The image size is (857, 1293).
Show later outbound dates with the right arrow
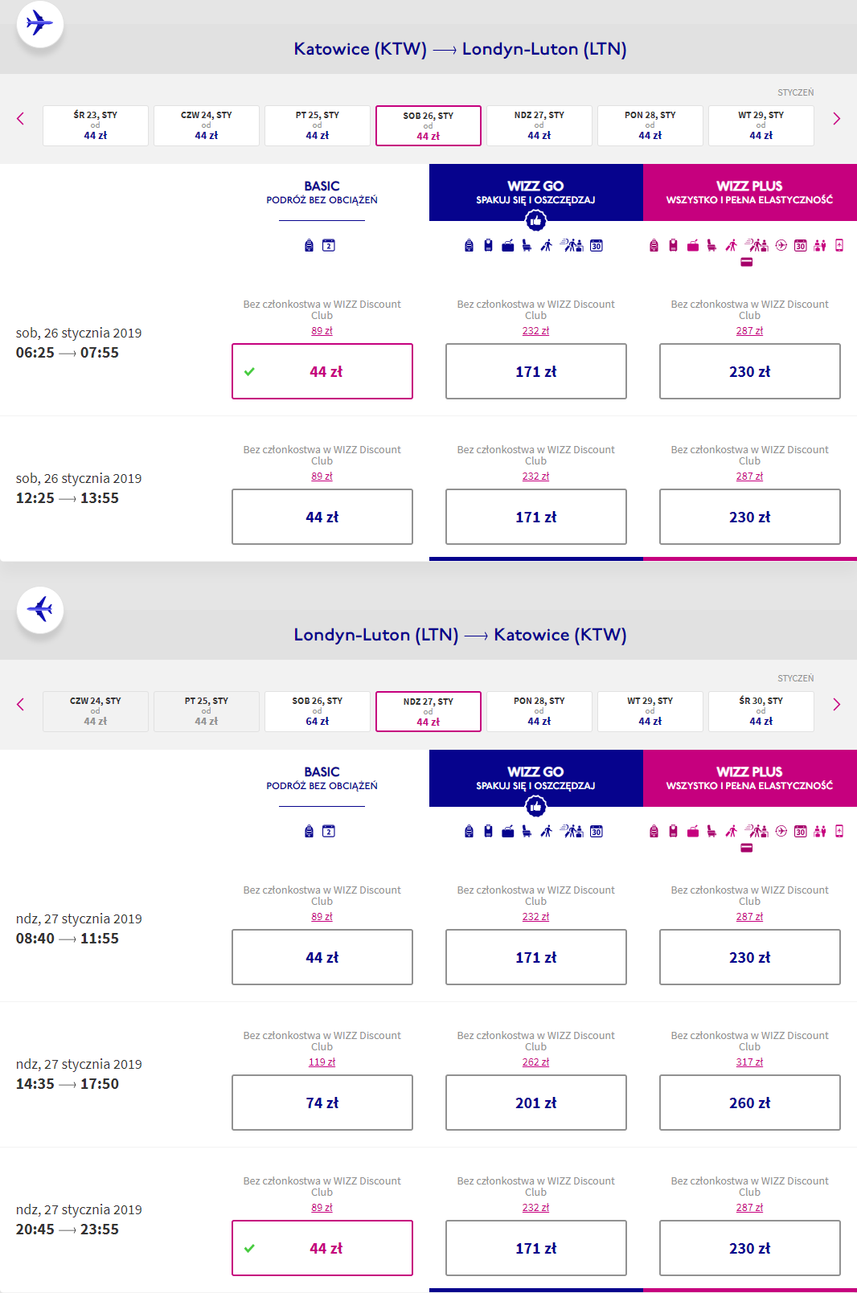click(836, 119)
